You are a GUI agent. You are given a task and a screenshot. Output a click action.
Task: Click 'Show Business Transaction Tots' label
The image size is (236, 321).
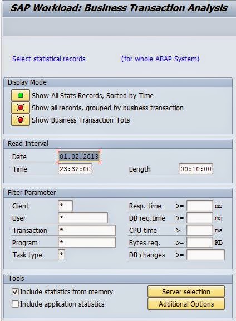click(x=81, y=120)
